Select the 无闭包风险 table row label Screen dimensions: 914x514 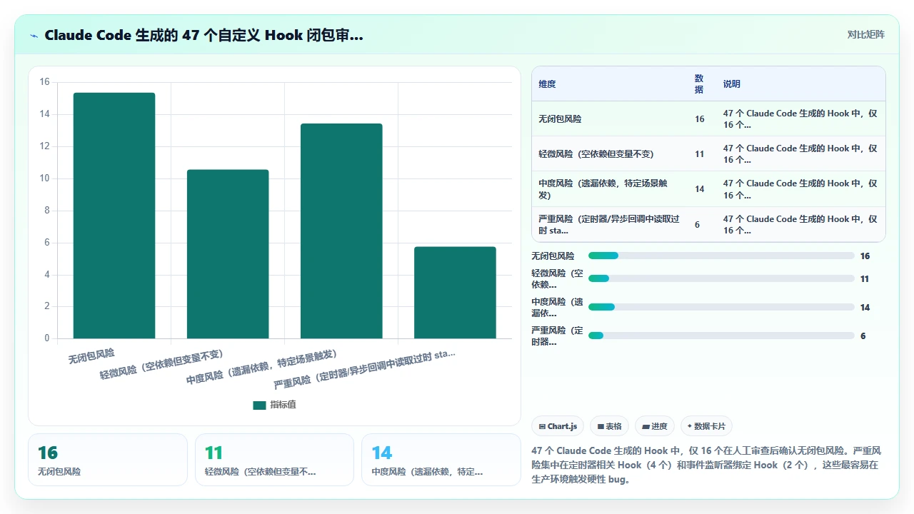(x=560, y=119)
